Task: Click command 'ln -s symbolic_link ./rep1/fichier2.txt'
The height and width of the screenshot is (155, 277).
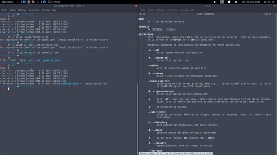Action: click(x=33, y=45)
